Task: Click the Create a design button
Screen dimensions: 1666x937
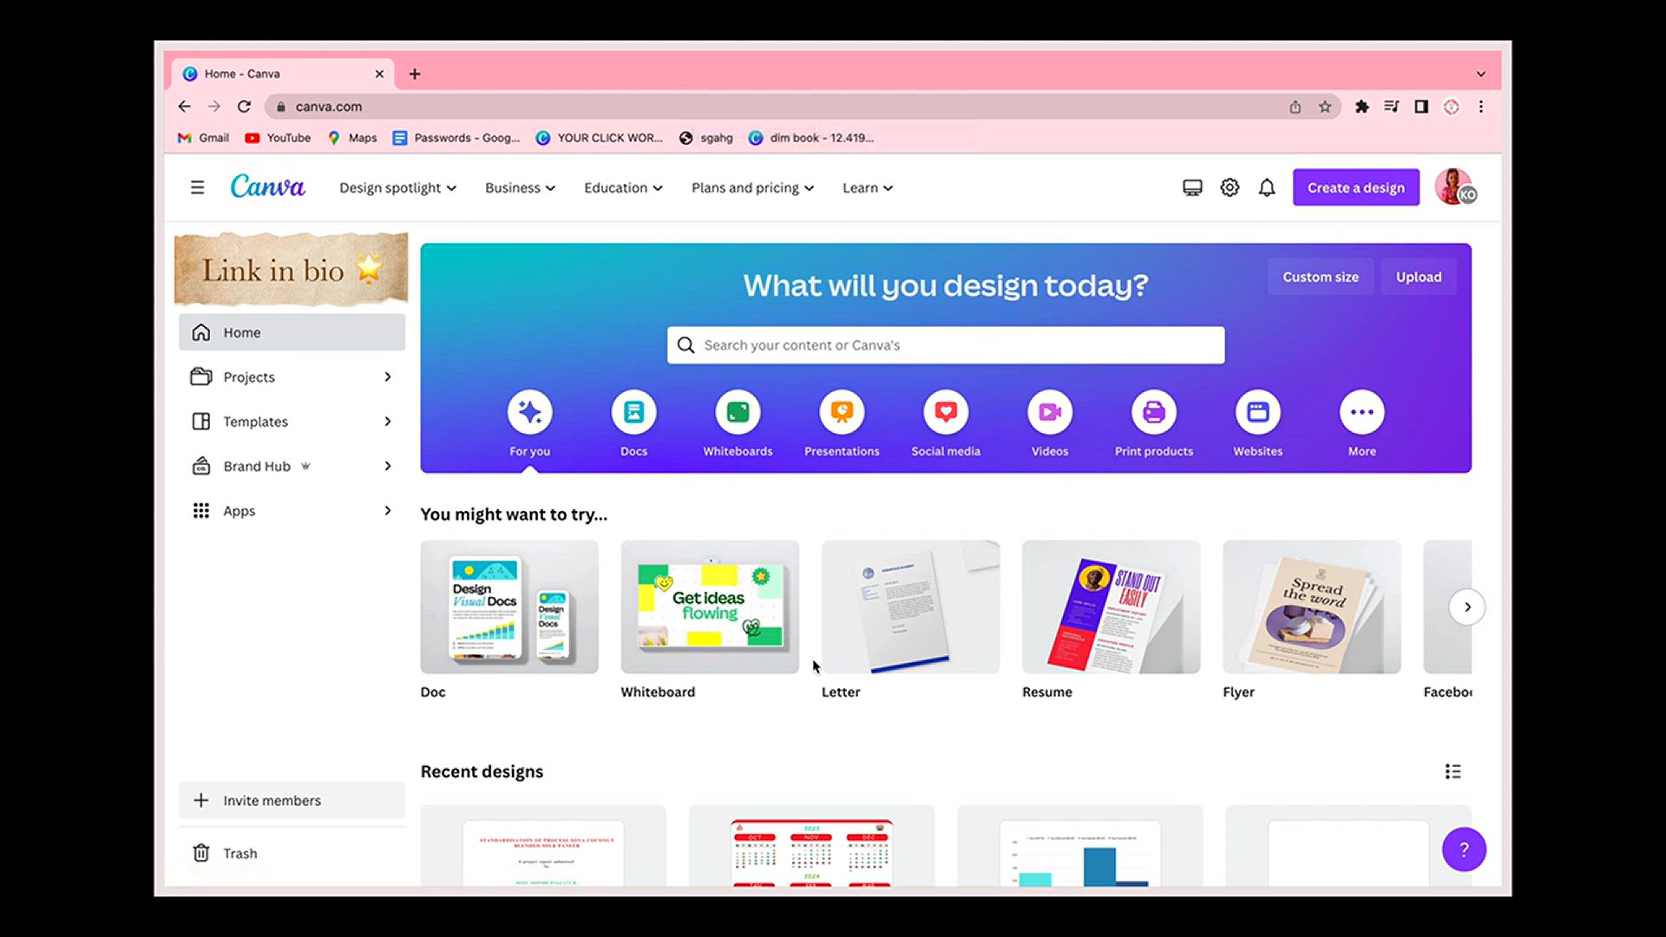Action: [1355, 187]
